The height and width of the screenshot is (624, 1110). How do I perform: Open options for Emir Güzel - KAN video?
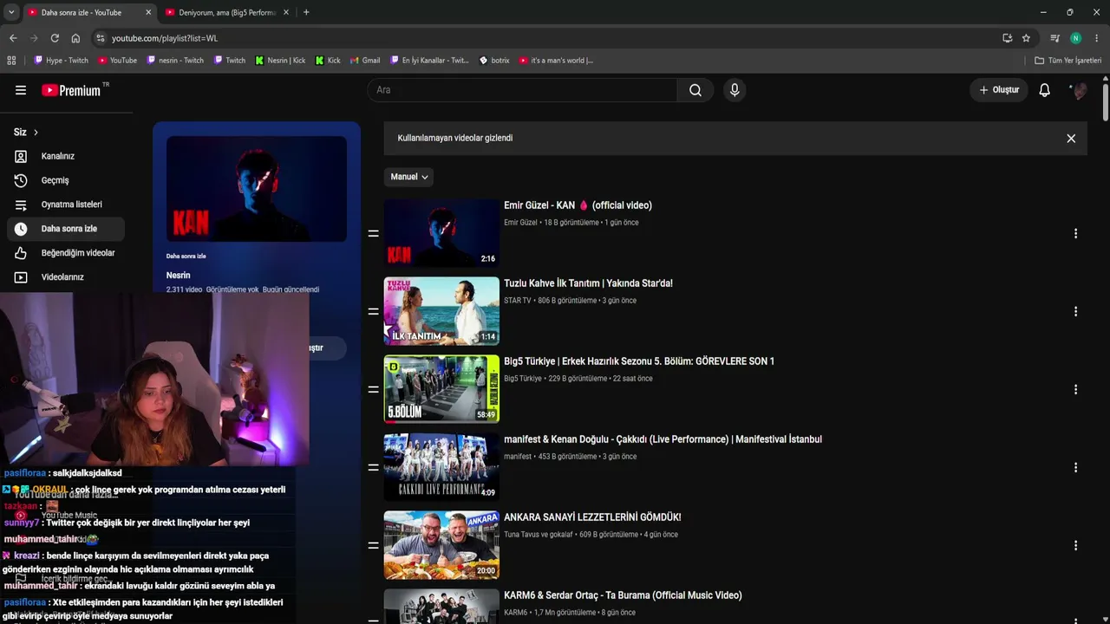coord(1075,233)
